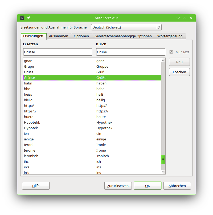Screen dimensions: 213x215
Task: Open the Optionen tab
Action: pyautogui.click(x=81, y=36)
